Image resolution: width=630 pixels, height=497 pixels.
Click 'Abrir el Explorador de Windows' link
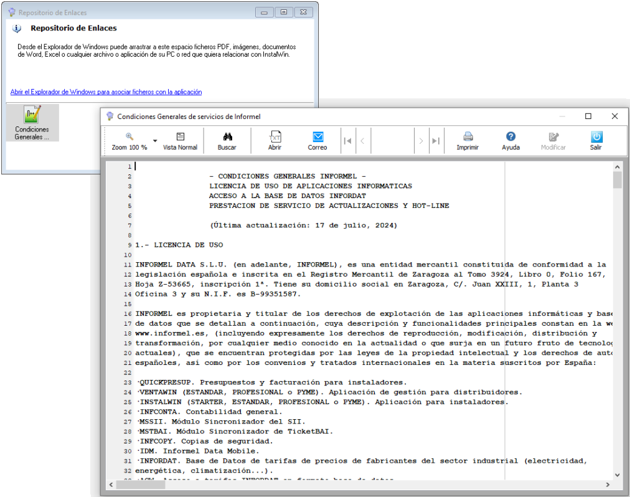click(106, 92)
